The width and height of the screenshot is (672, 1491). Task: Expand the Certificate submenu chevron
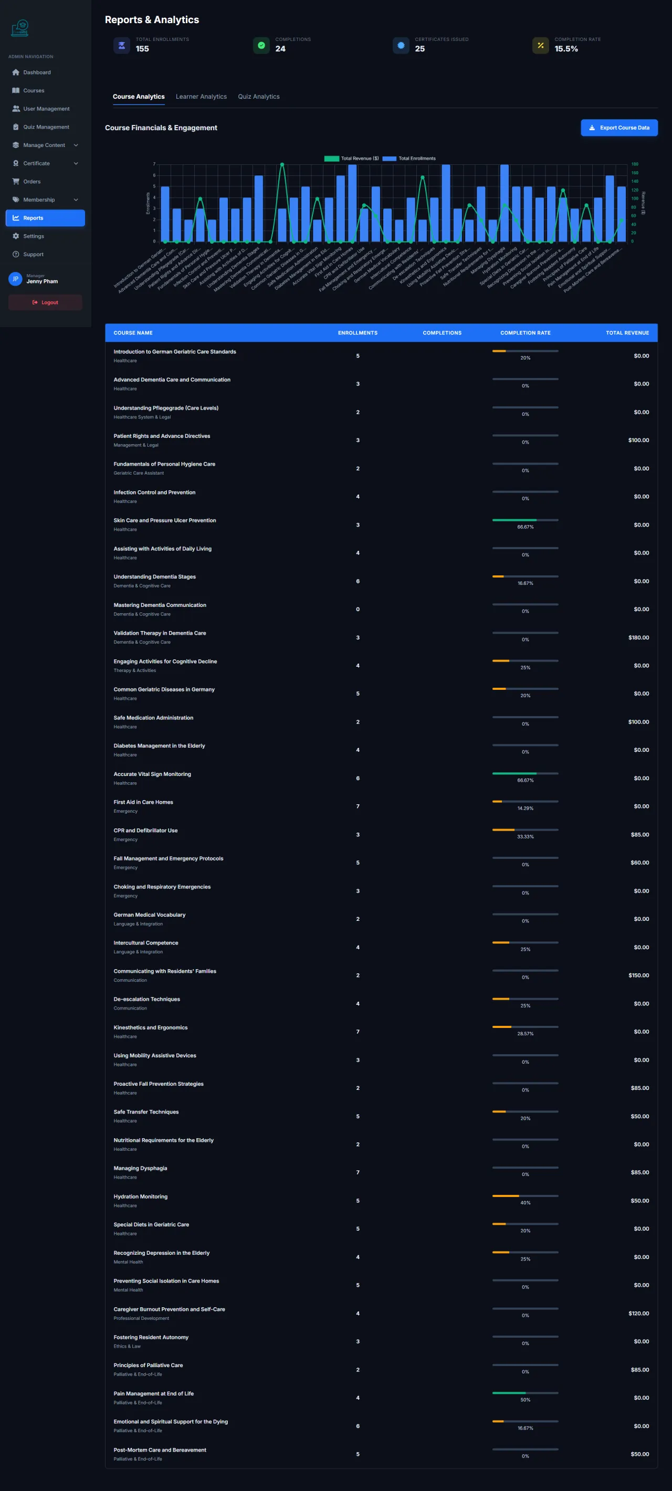[76, 163]
